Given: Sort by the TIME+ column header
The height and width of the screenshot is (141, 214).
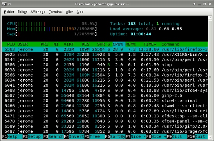Looking at the screenshot, I should click(x=150, y=44).
